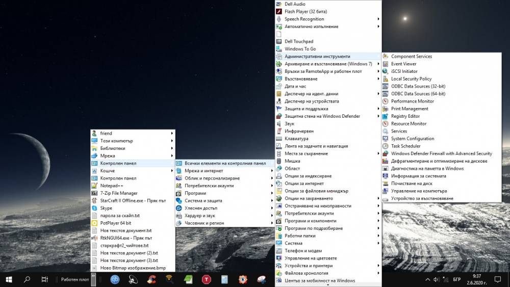Screen dimensions: 510x287
Task: Open Component Services entry
Action: pyautogui.click(x=411, y=56)
